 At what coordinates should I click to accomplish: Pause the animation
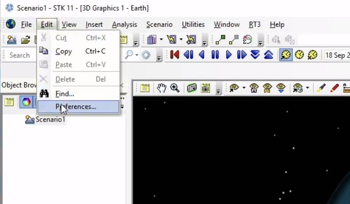click(215, 55)
